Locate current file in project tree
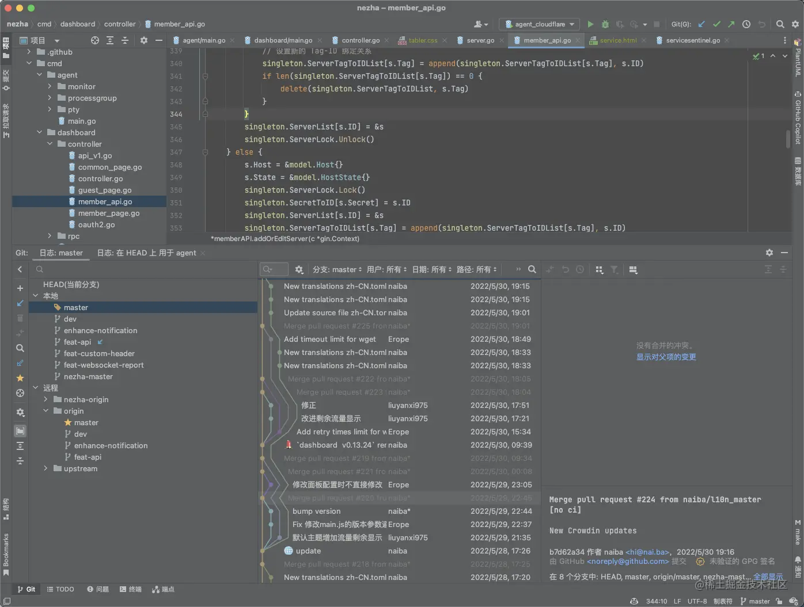 (95, 40)
